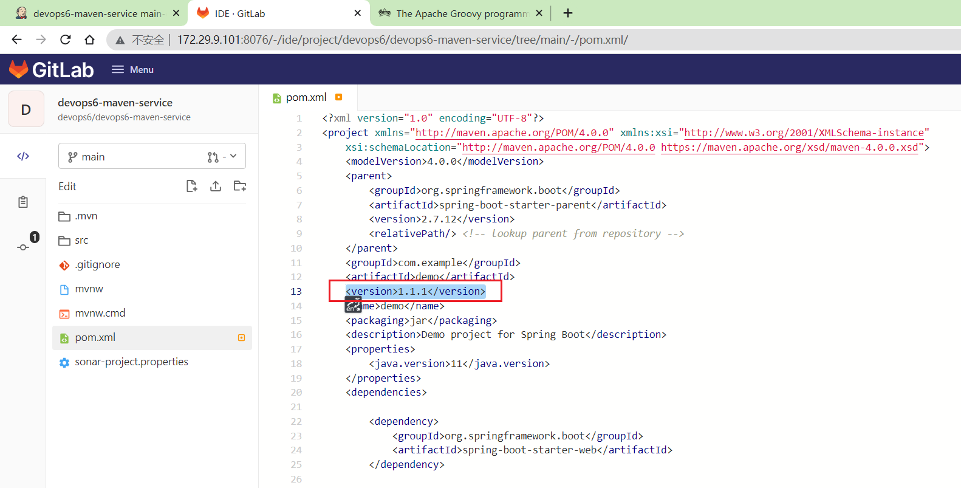Click the packaging jar line
The width and height of the screenshot is (961, 488).
point(421,320)
